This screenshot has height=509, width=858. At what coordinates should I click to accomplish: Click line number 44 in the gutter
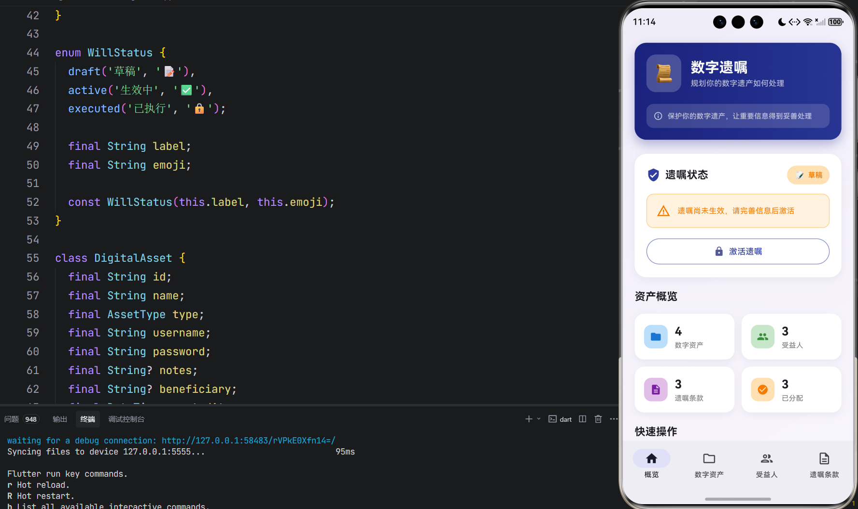[x=33, y=53]
